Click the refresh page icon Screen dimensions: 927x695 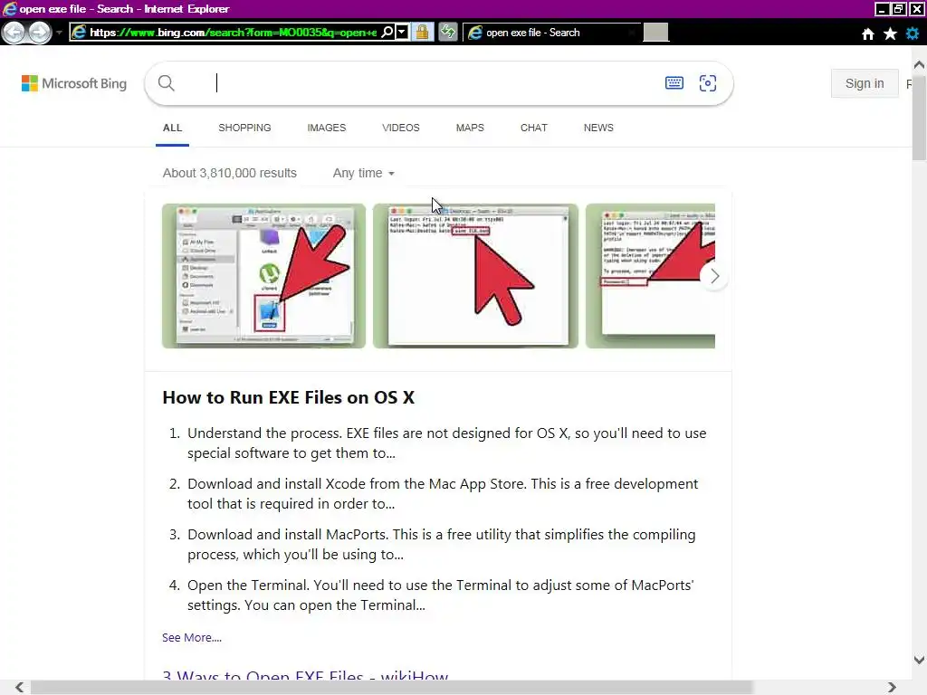coord(448,33)
